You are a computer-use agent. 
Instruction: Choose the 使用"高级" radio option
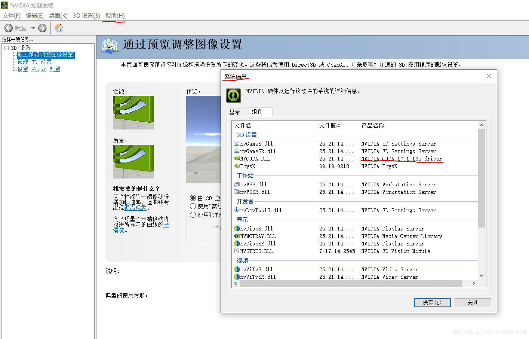pos(193,206)
